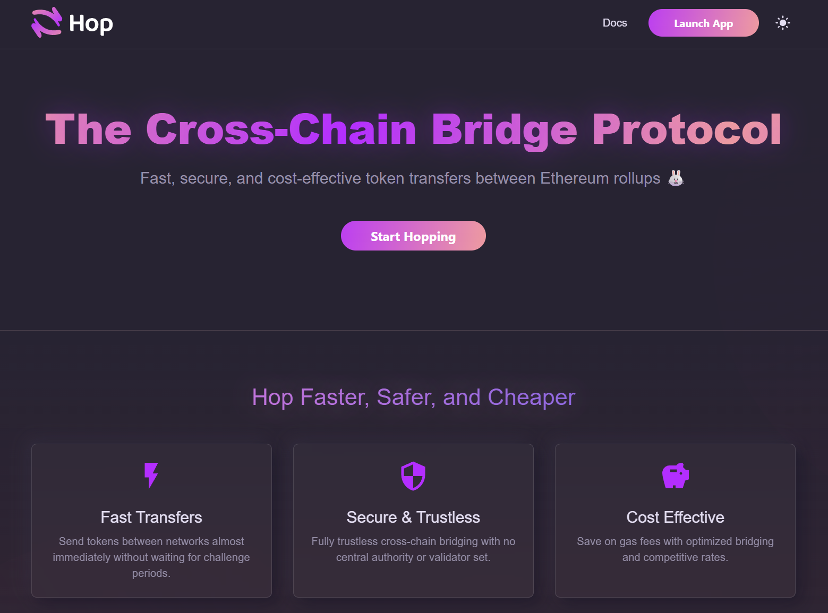The image size is (828, 613).
Task: Click the shield icon above Secure & Trustless
Action: tap(413, 475)
